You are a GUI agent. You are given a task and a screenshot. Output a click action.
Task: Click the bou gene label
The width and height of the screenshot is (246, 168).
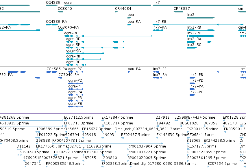131,14
